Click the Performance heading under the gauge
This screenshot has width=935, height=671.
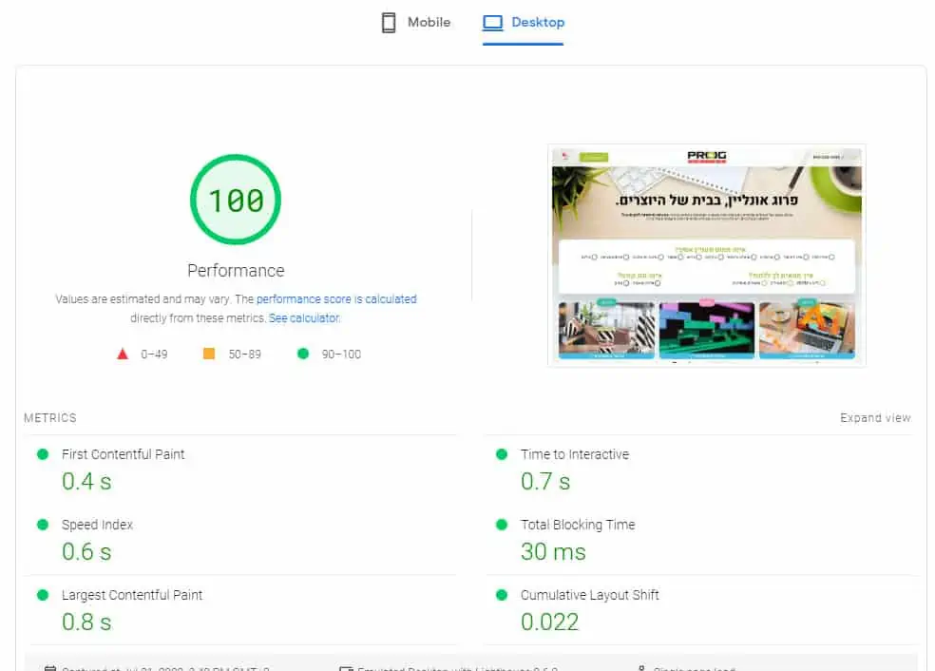pyautogui.click(x=236, y=271)
